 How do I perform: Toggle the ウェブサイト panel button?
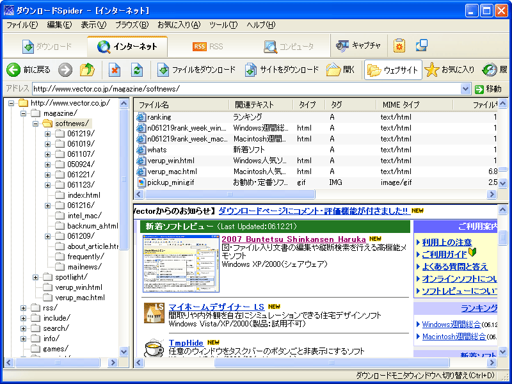click(393, 70)
